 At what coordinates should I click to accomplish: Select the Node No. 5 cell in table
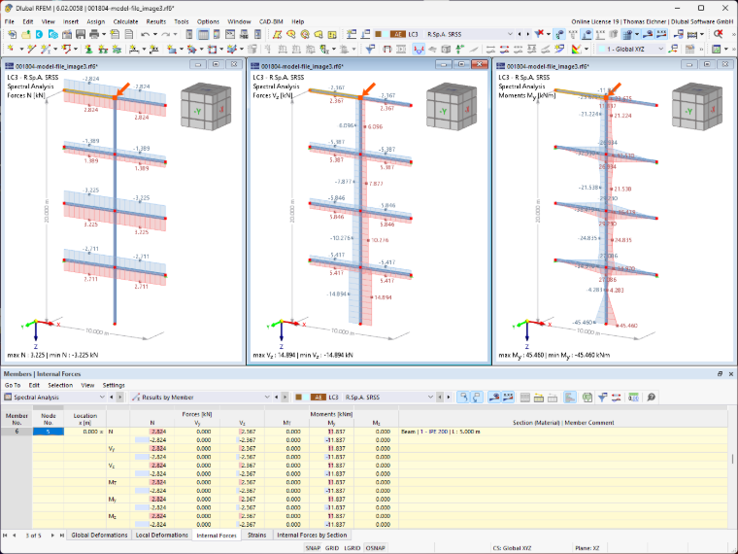click(x=48, y=432)
